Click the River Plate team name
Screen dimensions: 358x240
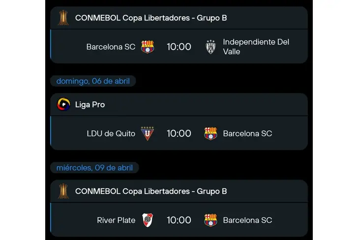coord(116,220)
